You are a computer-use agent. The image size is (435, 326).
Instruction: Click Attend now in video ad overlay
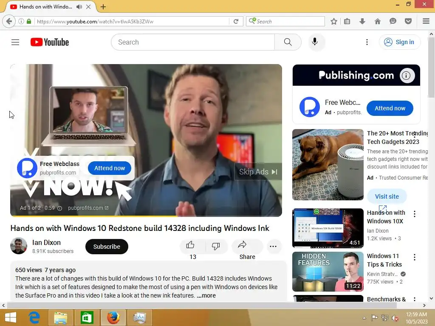click(x=110, y=168)
